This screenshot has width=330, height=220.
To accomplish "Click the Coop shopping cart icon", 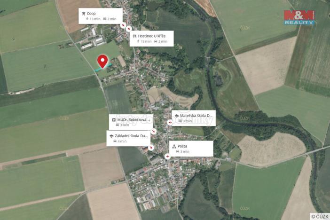I will click(84, 14).
